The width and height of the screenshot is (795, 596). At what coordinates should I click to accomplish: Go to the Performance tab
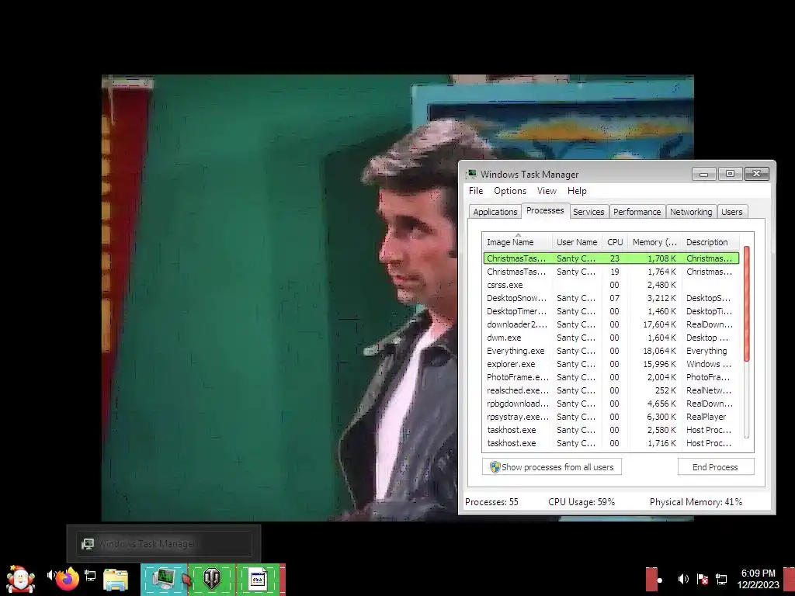[637, 212]
